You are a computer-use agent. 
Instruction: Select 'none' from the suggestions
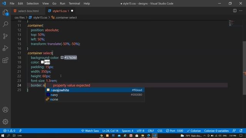point(95,99)
